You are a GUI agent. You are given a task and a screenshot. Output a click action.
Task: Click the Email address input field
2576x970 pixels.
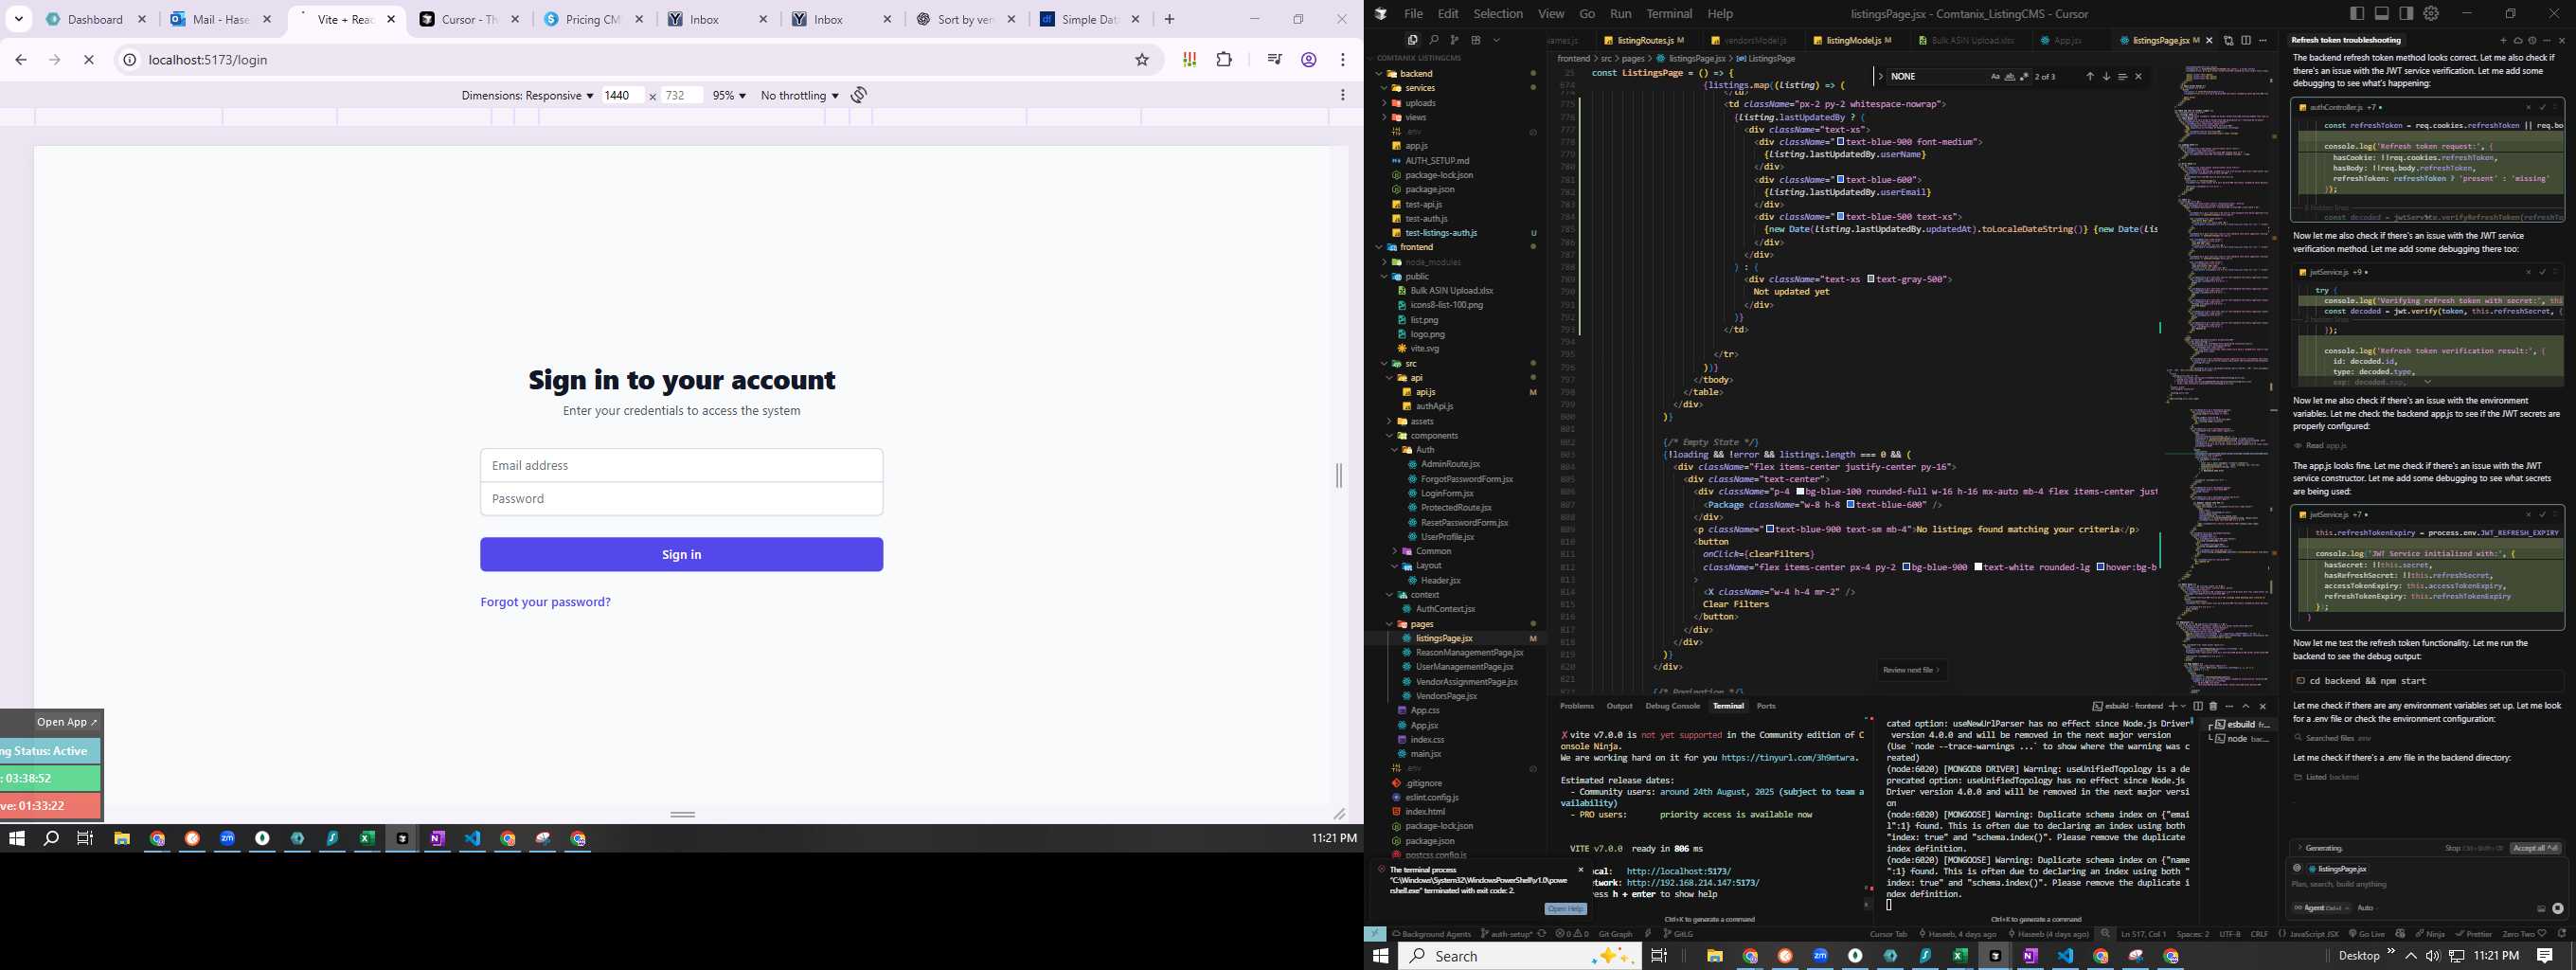681,465
